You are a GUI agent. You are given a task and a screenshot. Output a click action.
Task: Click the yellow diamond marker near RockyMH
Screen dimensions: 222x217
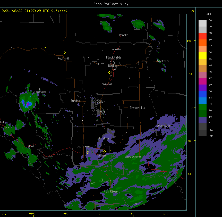point(64,52)
